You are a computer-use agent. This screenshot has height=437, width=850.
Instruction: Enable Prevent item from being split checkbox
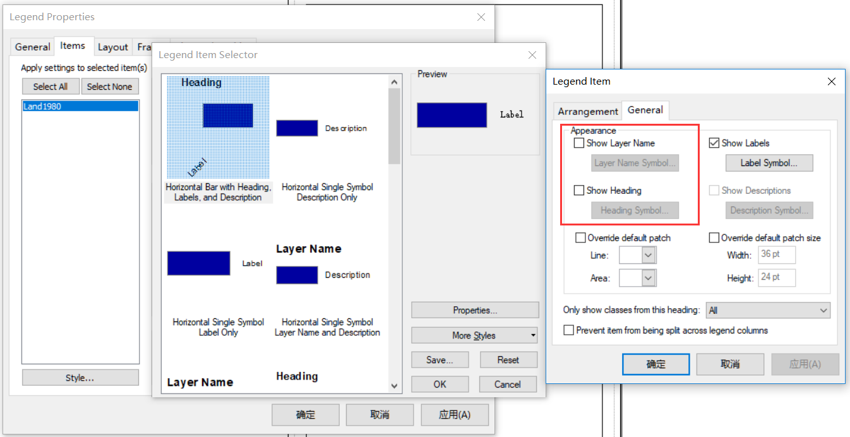click(x=569, y=330)
